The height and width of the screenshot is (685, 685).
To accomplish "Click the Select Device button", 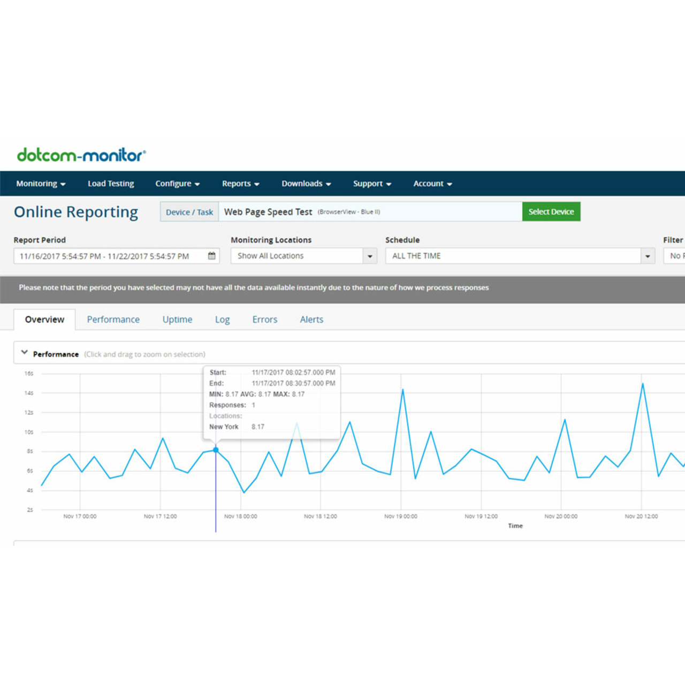I will pos(551,211).
